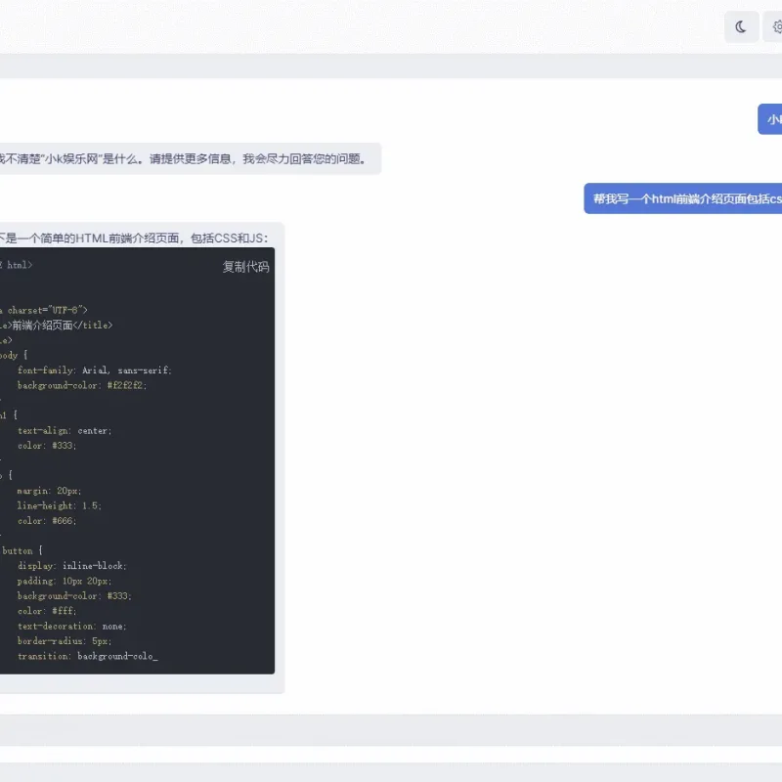Viewport: 782px width, 782px height.
Task: Click the title tag line 前端介绍页面
Action: tap(57, 326)
